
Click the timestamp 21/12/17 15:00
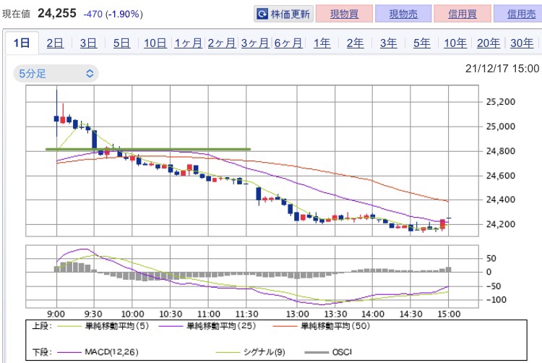point(502,69)
